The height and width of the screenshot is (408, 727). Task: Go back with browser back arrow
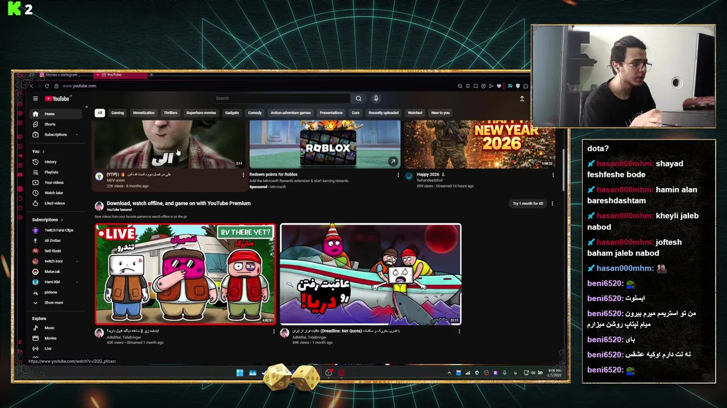[32, 86]
